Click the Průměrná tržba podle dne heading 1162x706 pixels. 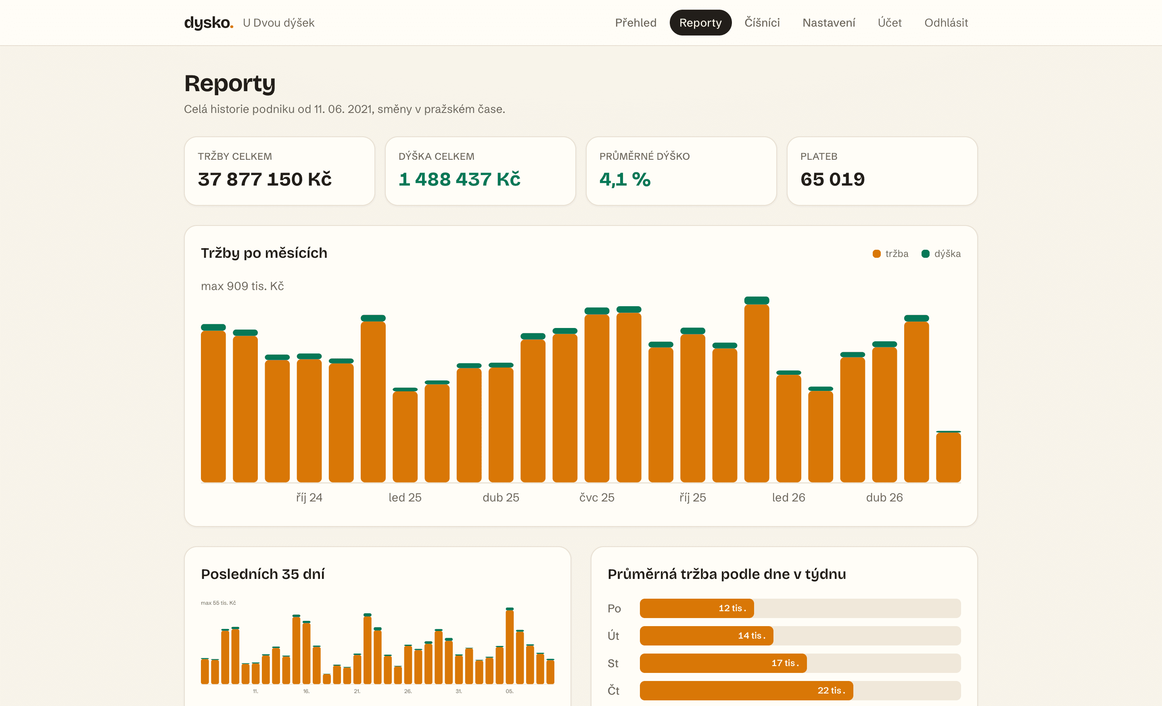[726, 574]
